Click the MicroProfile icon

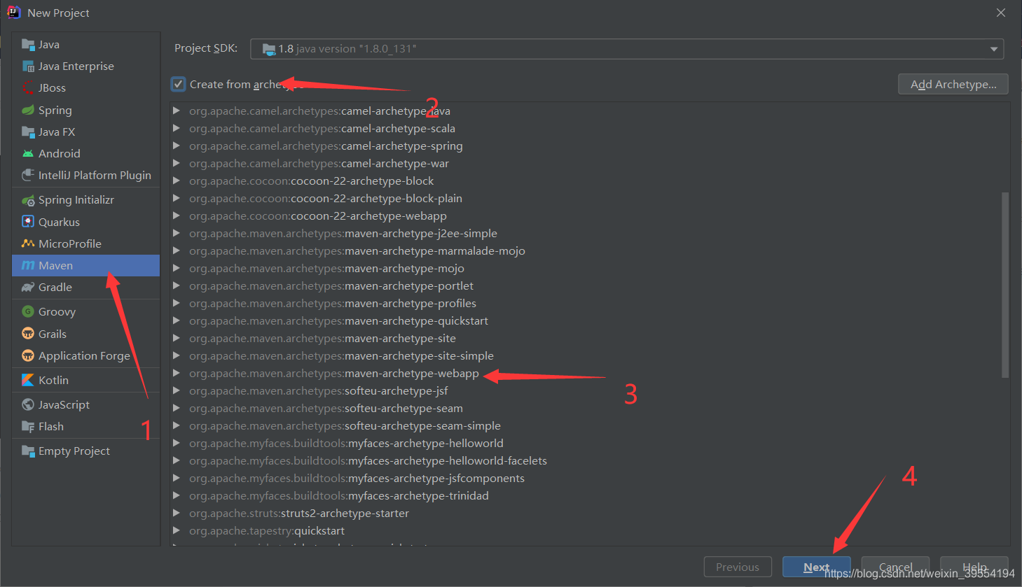(x=28, y=244)
